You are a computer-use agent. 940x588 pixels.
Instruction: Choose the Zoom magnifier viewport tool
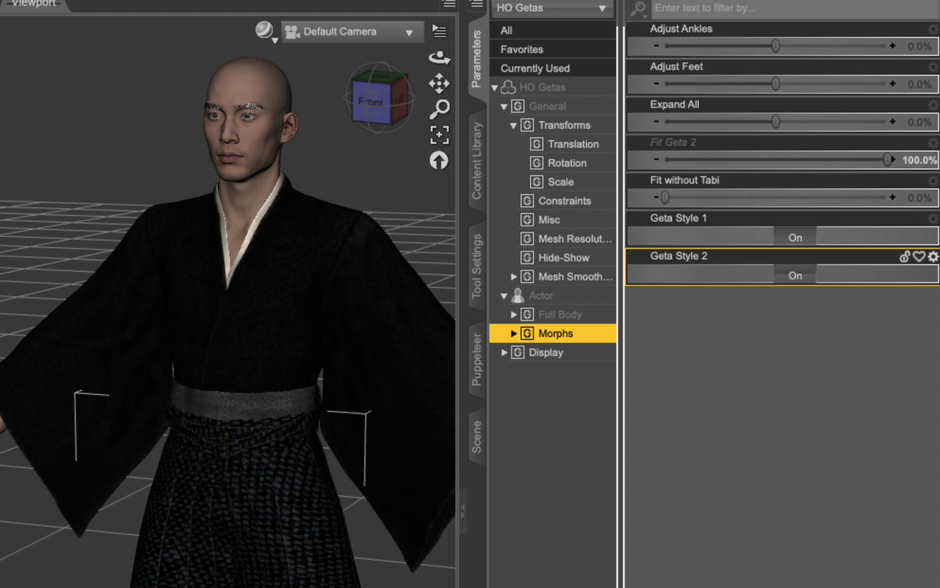pos(439,109)
